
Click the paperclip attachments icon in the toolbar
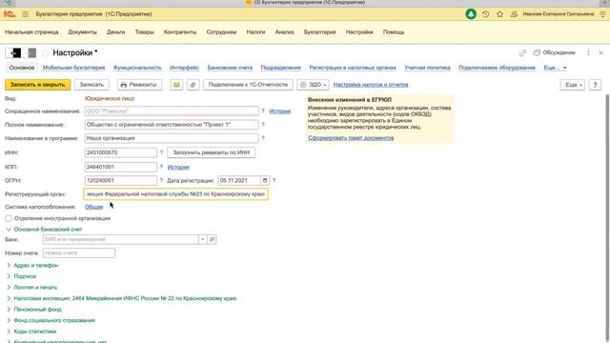193,85
